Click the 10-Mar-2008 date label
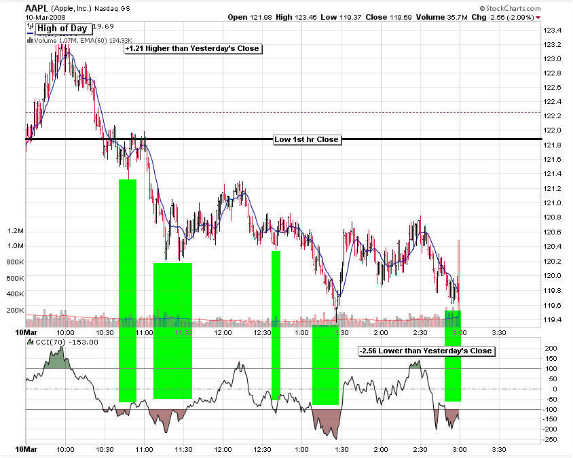 point(45,17)
